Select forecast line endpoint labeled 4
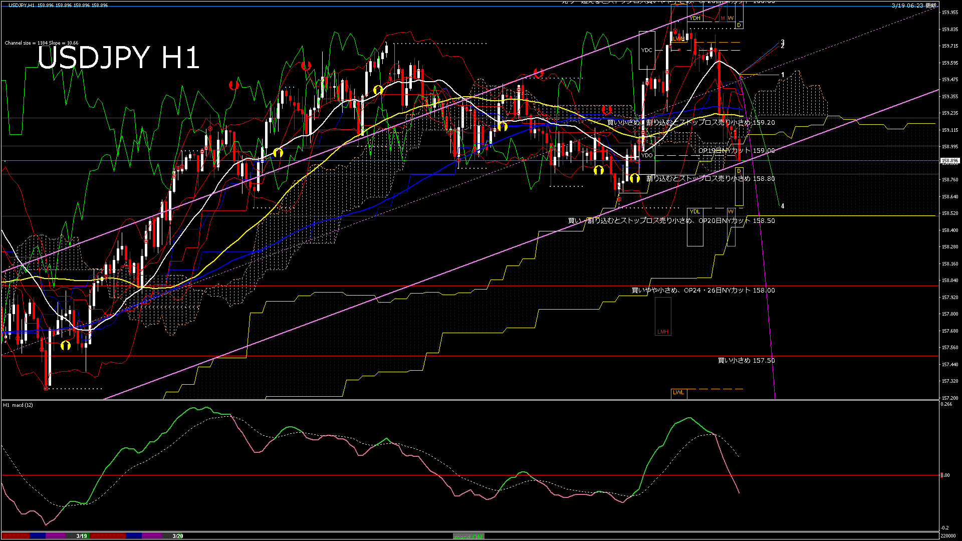 click(782, 206)
